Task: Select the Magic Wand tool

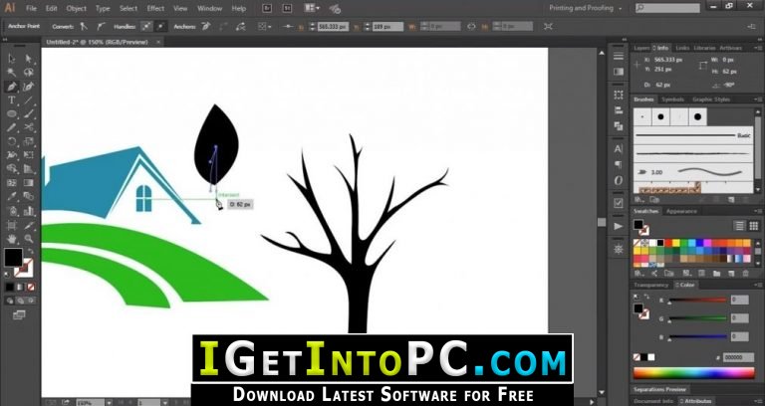Action: coord(11,72)
